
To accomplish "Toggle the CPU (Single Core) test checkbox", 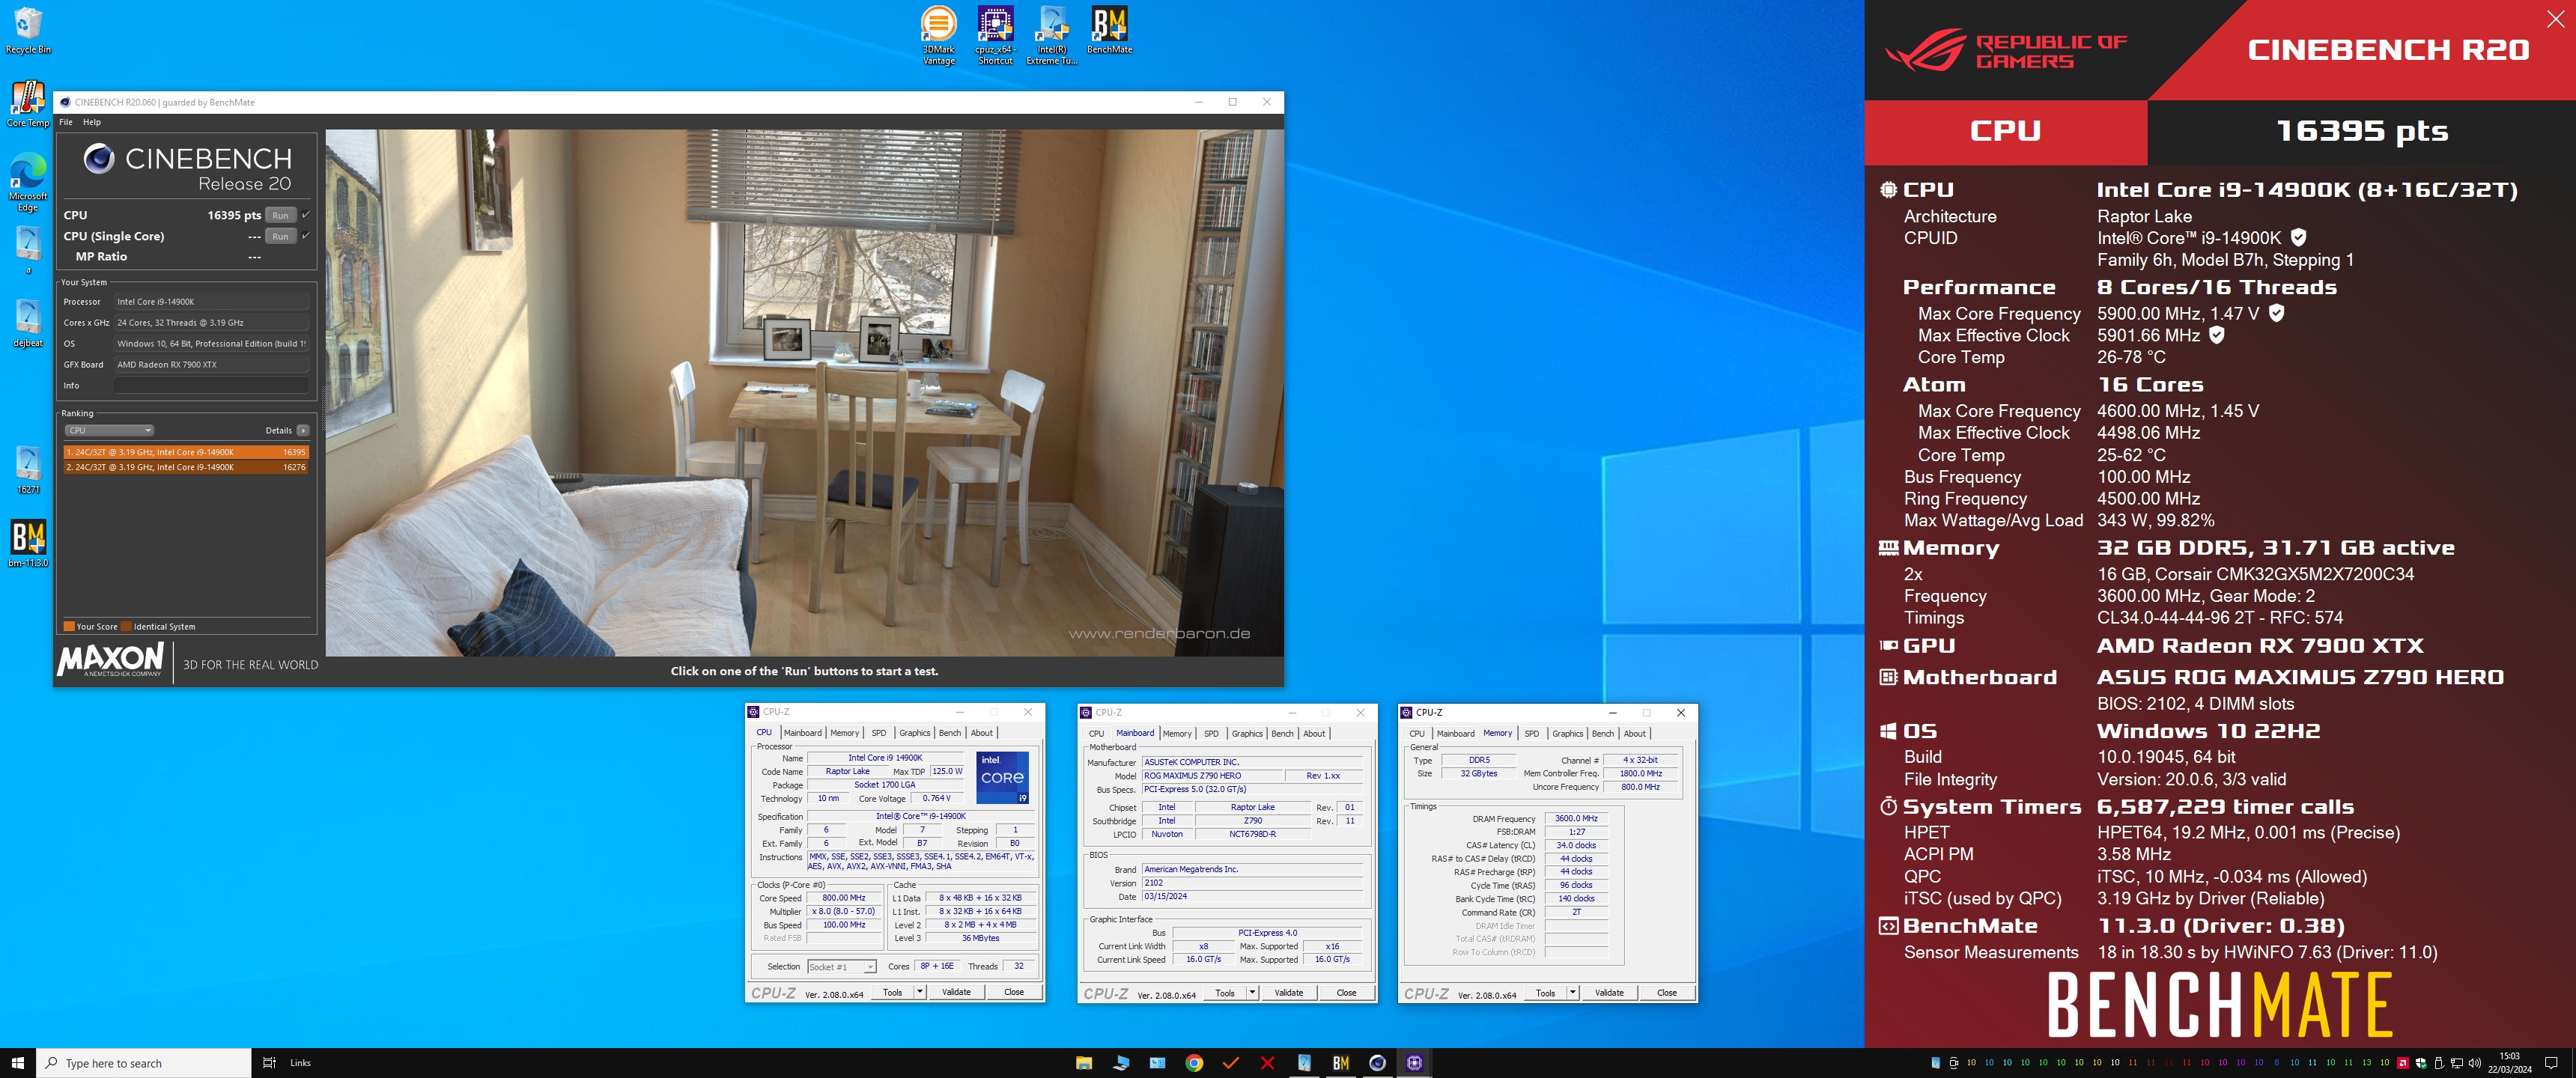I will (305, 236).
